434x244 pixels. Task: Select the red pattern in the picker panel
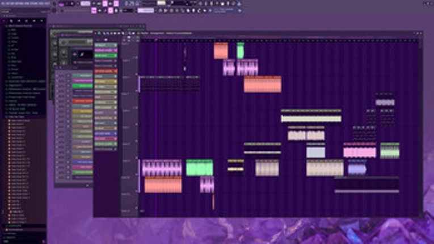[106, 71]
